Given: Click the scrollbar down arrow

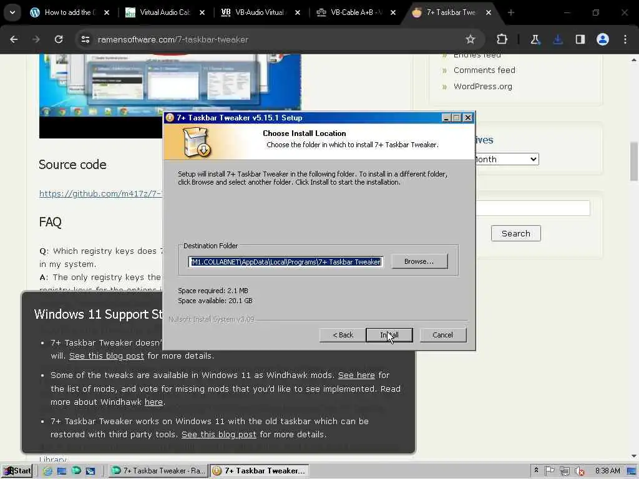Looking at the screenshot, I should (x=634, y=456).
